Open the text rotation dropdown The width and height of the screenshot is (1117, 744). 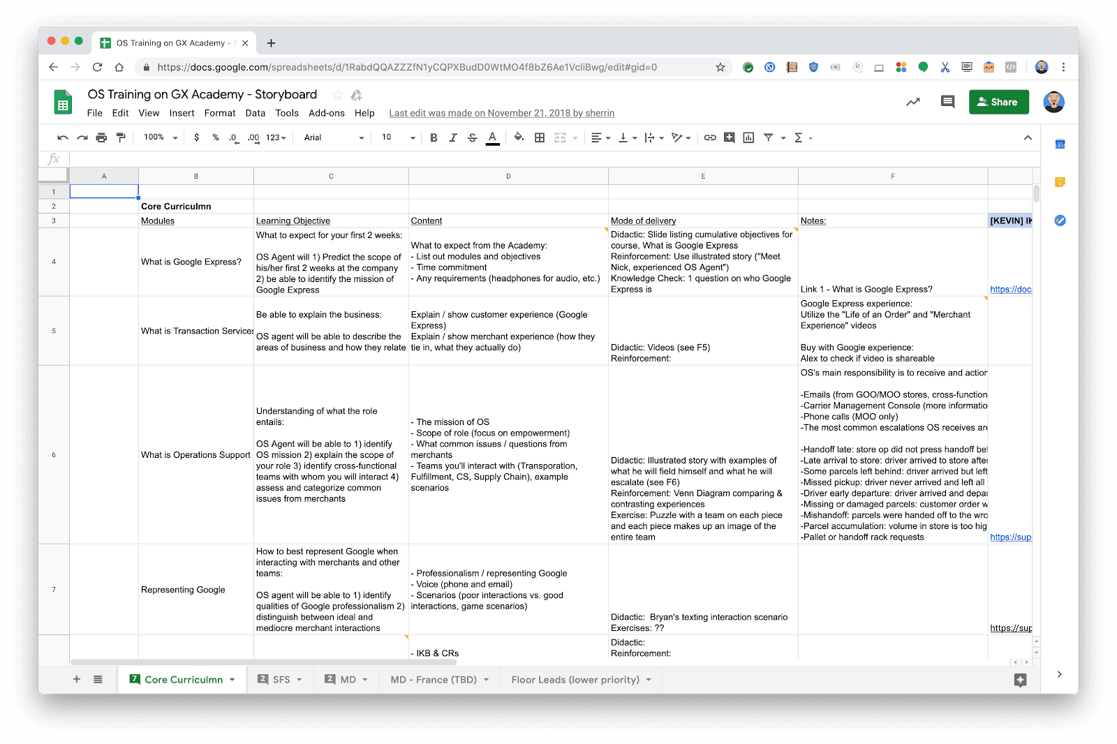coord(681,138)
